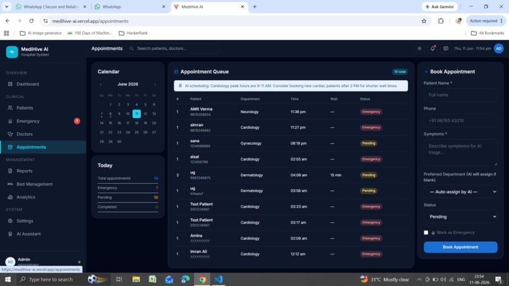Viewport: 509px width, 286px height.
Task: Click AMit Verma patient row
Action: coord(290,112)
